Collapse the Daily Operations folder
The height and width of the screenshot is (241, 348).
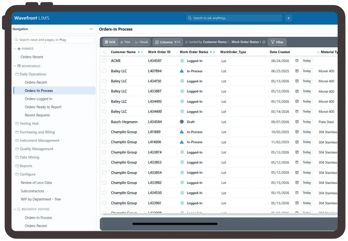pos(31,74)
